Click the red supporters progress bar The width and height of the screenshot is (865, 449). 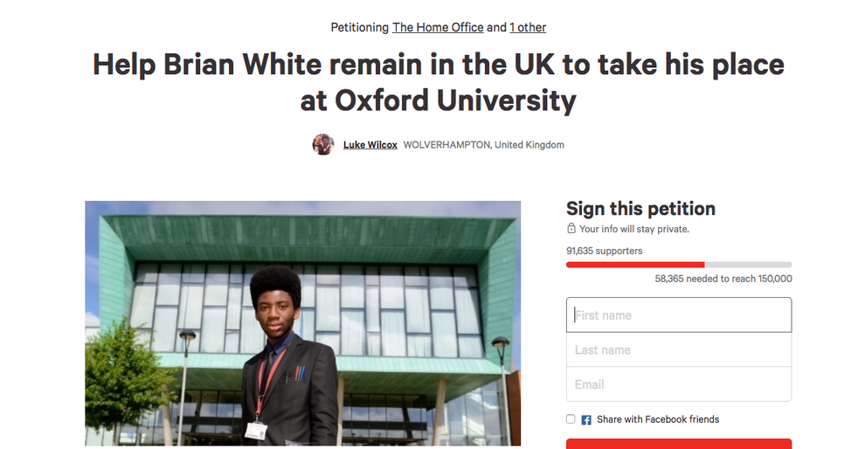click(635, 265)
